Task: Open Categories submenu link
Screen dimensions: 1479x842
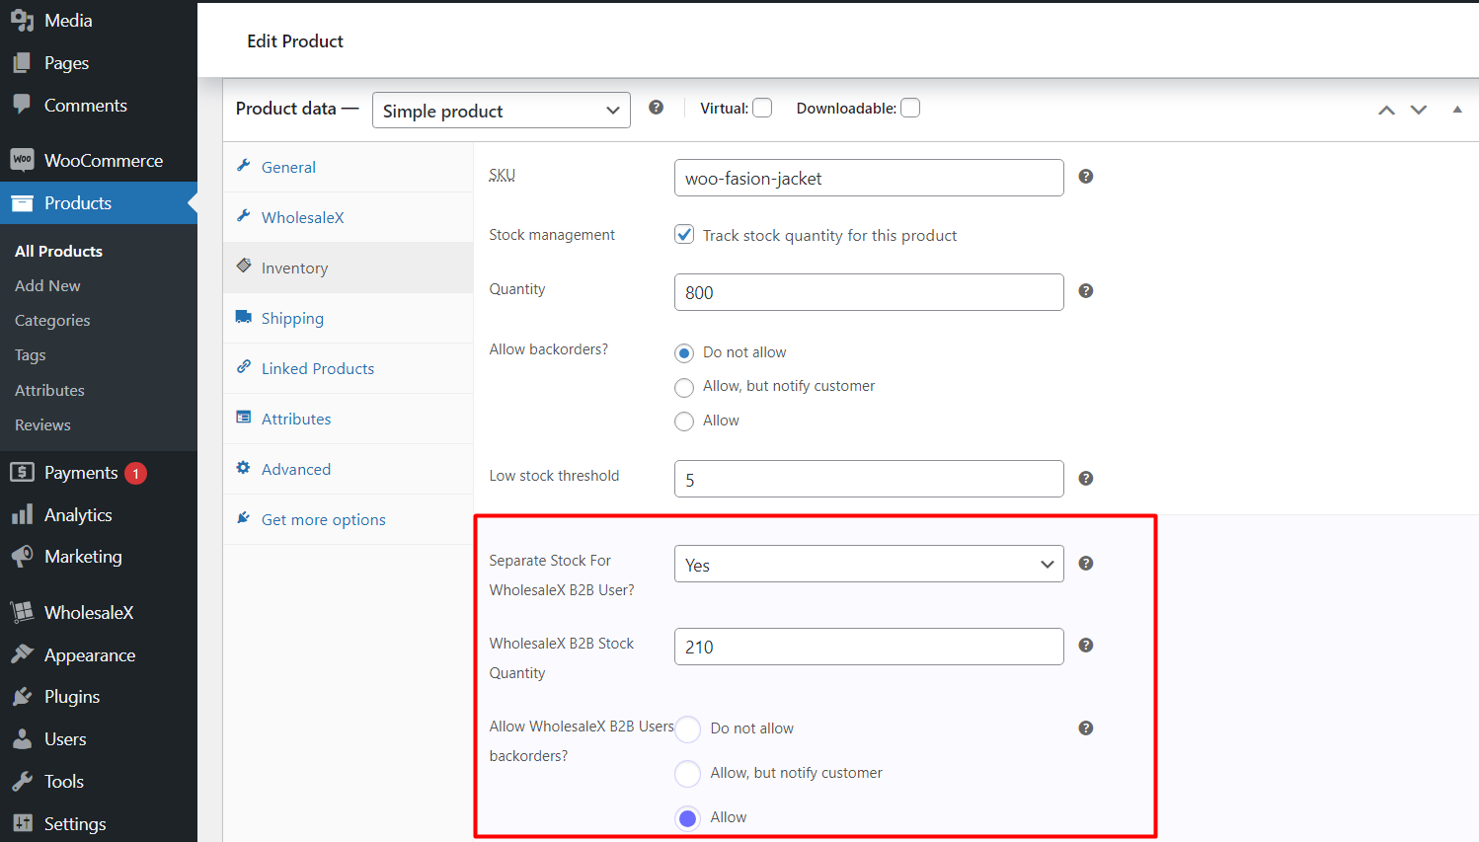Action: pyautogui.click(x=52, y=320)
